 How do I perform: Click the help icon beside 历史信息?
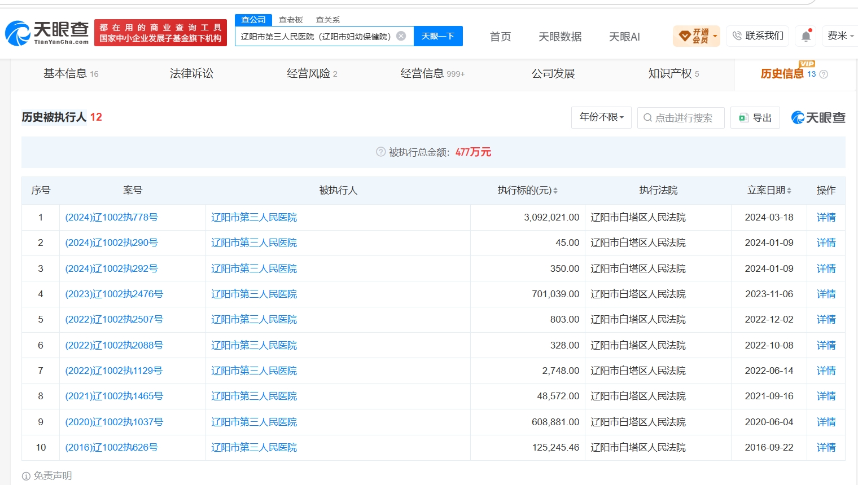(824, 74)
